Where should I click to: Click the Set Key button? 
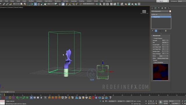tap(166, 104)
